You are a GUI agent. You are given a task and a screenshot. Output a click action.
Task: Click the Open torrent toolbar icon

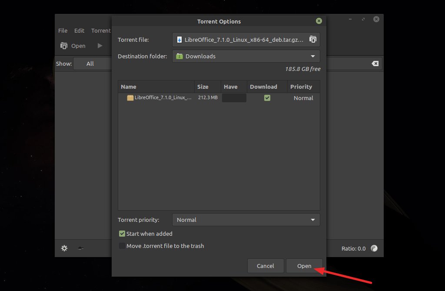(64, 46)
